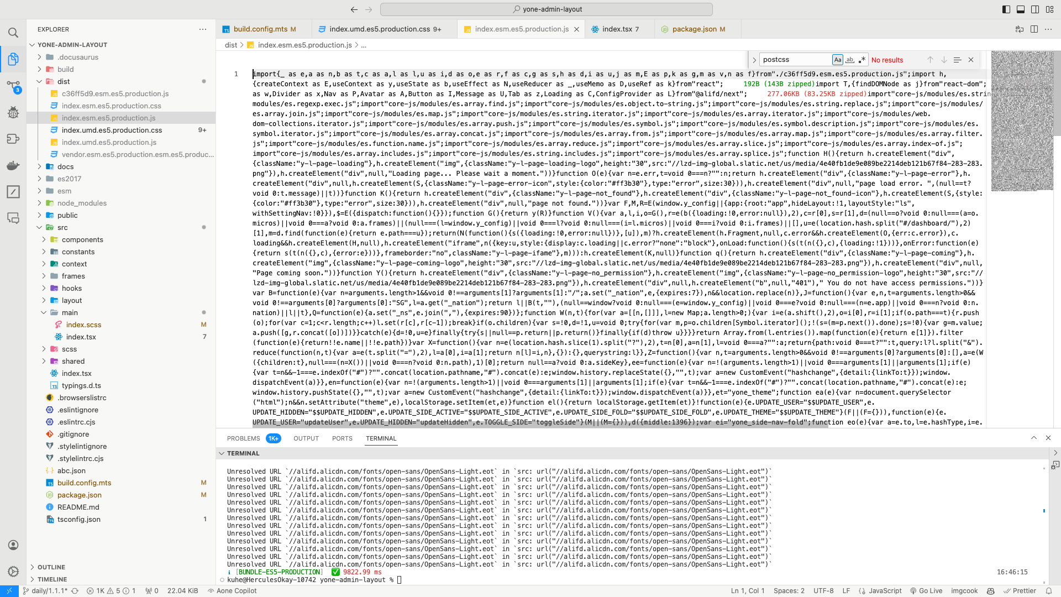
Task: Open the OUTPUT panel tab
Action: point(306,438)
